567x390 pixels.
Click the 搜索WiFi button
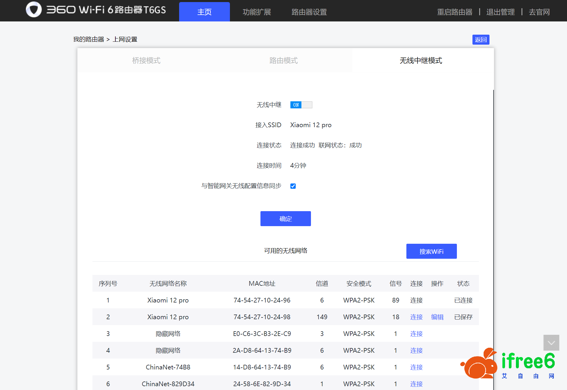click(431, 251)
